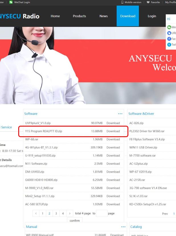Download WP-68.rar
The image size is (176, 236).
(113, 139)
